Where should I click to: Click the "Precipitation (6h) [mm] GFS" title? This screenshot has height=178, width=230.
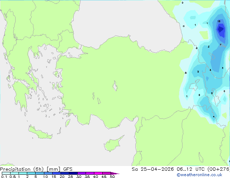(36, 169)
